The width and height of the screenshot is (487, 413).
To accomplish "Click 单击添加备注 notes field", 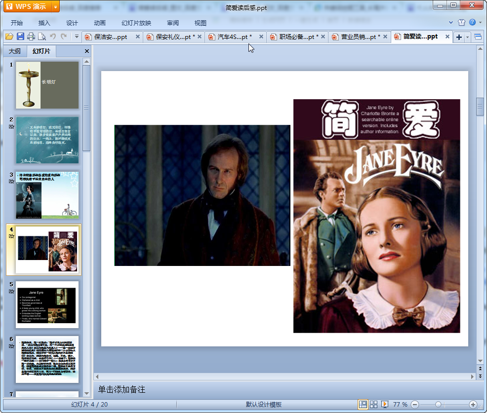I will (x=285, y=389).
